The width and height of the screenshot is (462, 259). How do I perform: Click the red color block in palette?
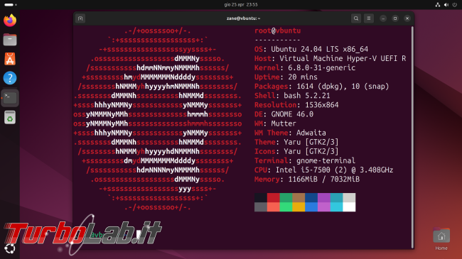click(273, 197)
